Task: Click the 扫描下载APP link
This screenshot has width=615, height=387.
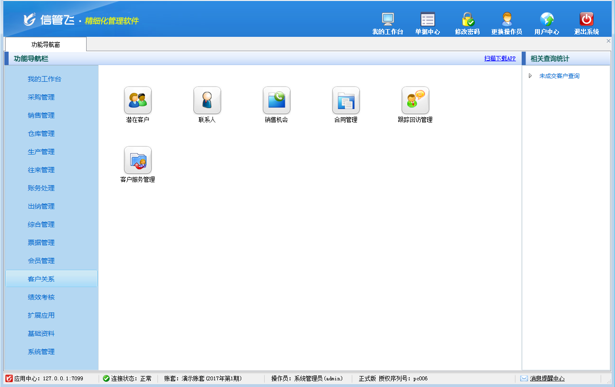Action: tap(500, 58)
